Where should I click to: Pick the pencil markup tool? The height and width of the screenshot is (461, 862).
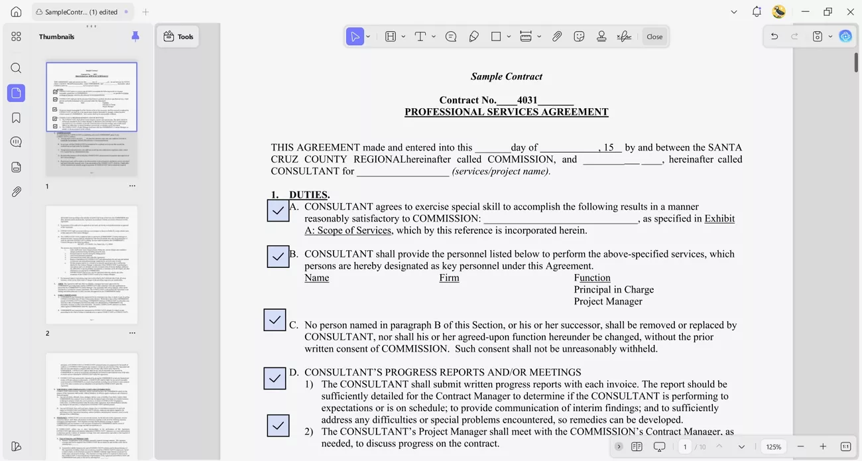(x=473, y=36)
